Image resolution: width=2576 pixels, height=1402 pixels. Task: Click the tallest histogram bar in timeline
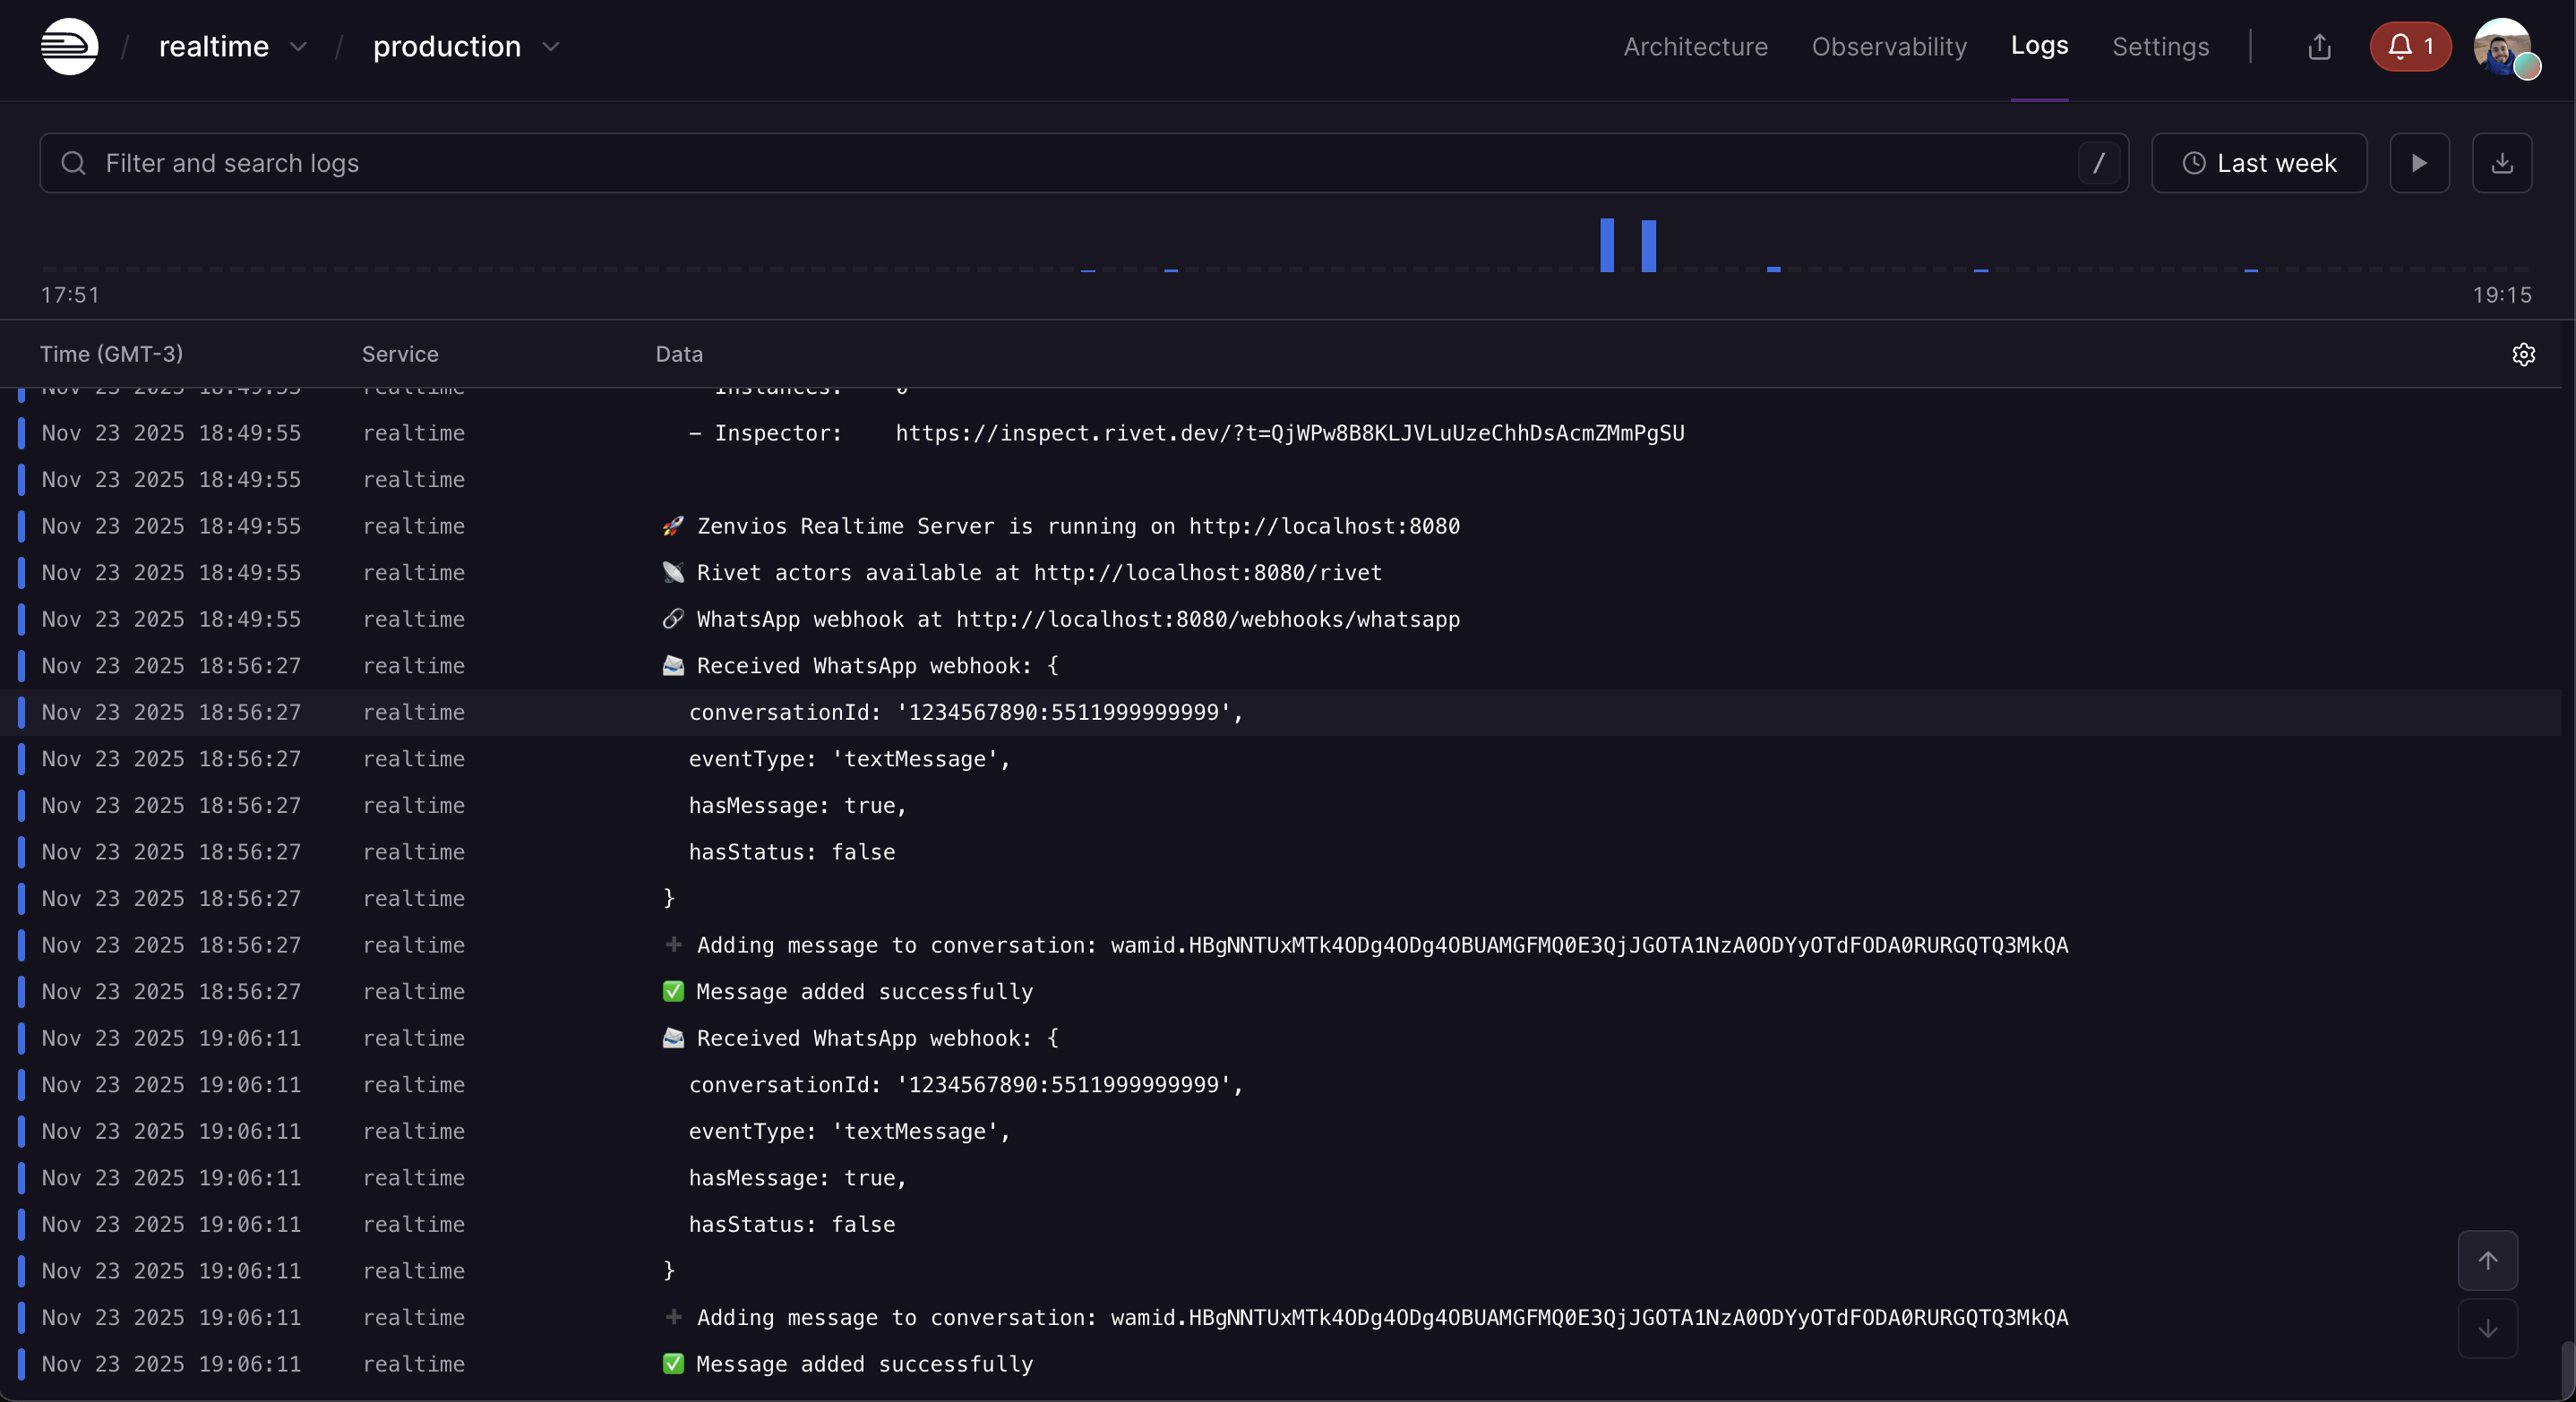pos(1607,244)
